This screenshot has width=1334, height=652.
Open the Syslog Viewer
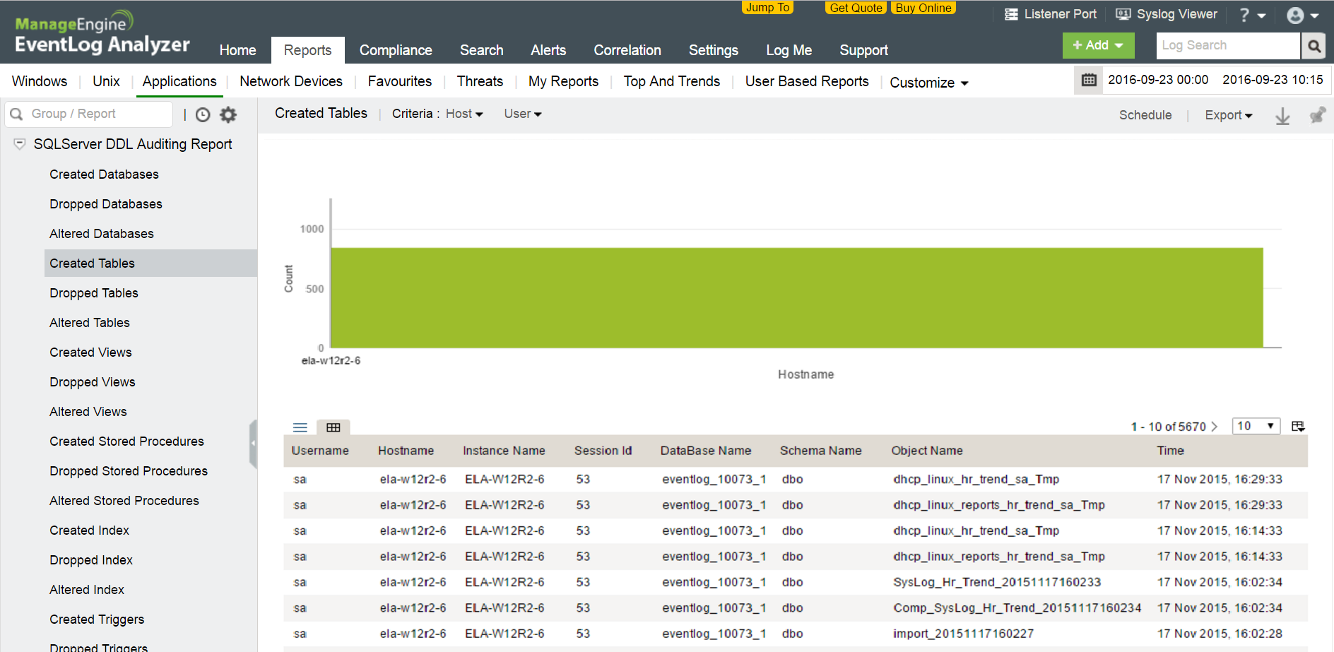(x=1167, y=14)
